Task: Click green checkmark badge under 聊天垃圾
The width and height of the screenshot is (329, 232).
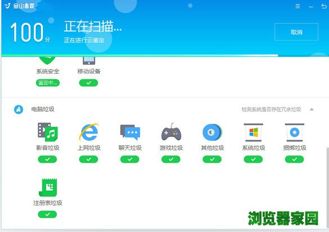Action: point(130,159)
